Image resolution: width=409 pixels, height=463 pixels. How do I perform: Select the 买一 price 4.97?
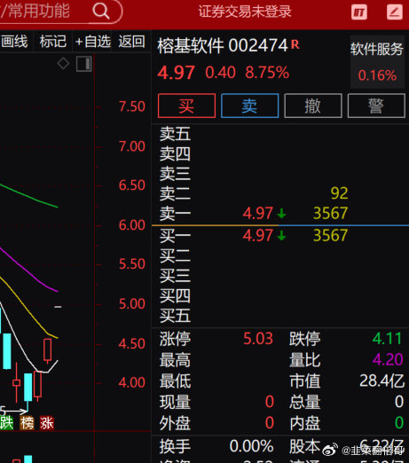point(257,235)
